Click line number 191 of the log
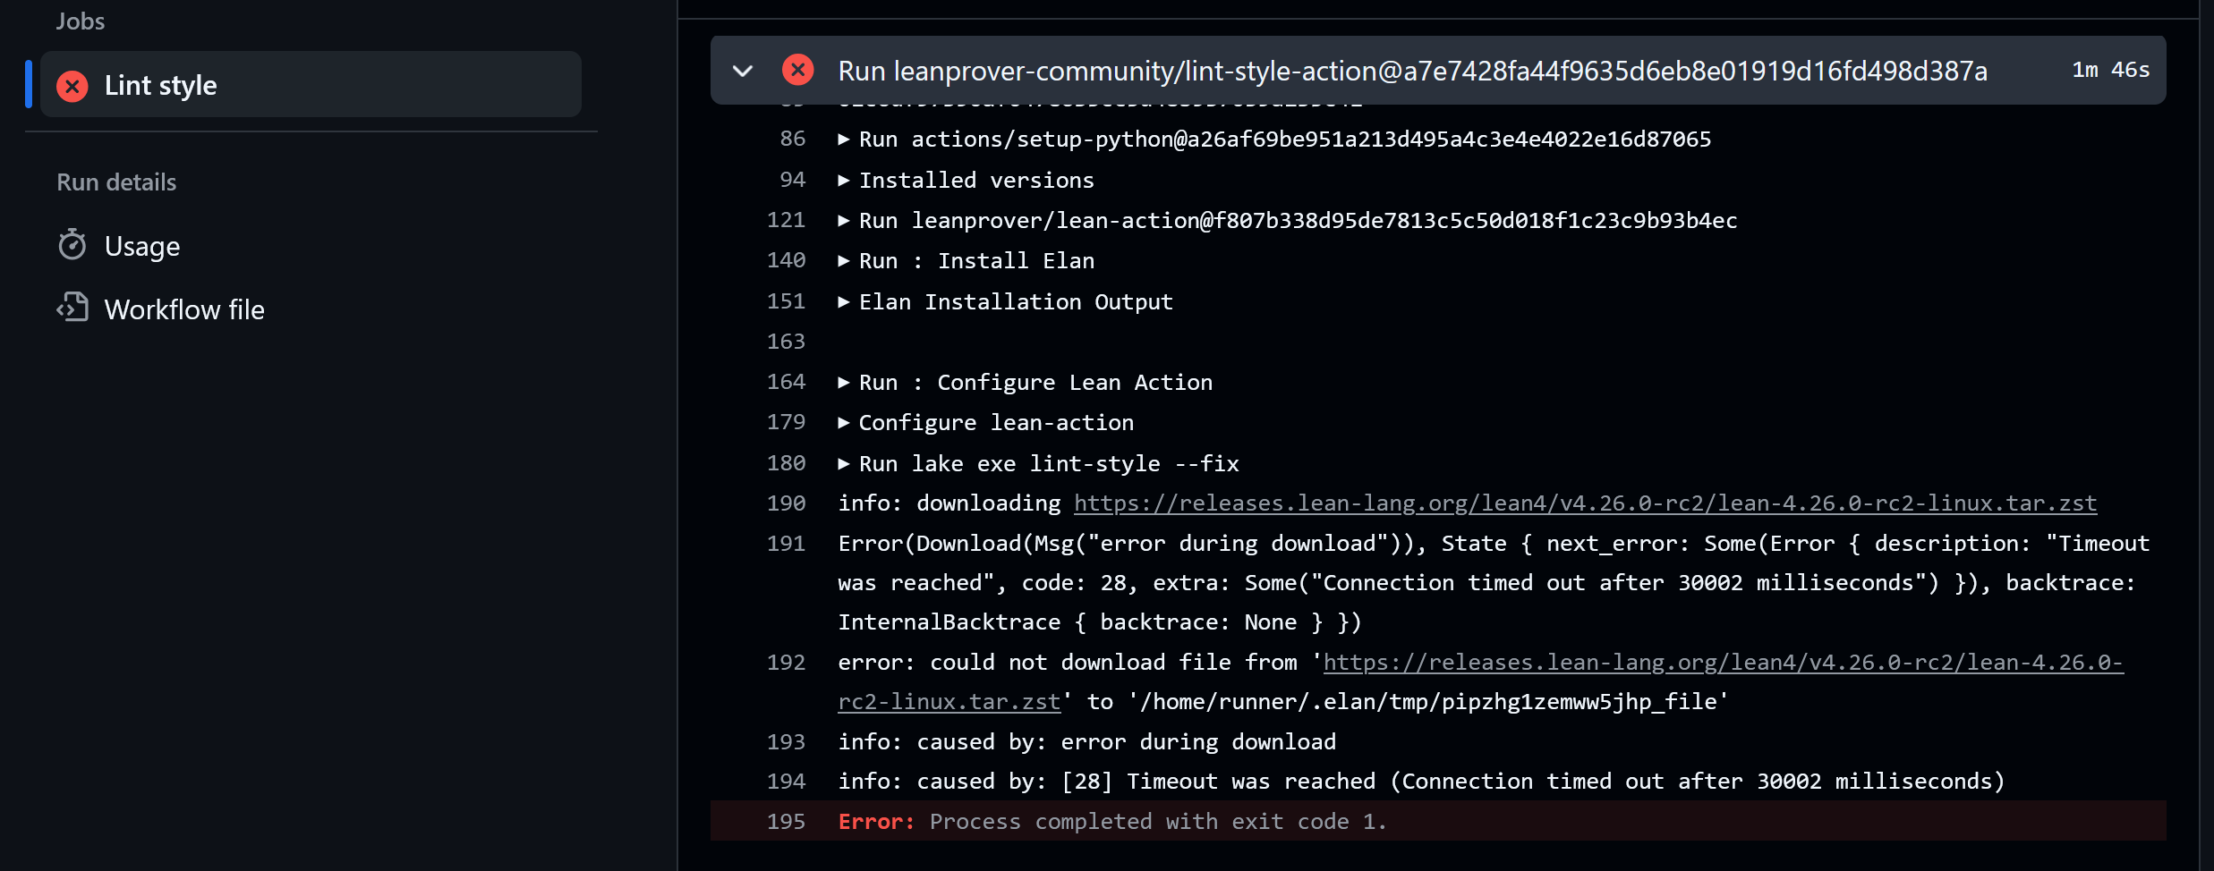 tap(786, 544)
